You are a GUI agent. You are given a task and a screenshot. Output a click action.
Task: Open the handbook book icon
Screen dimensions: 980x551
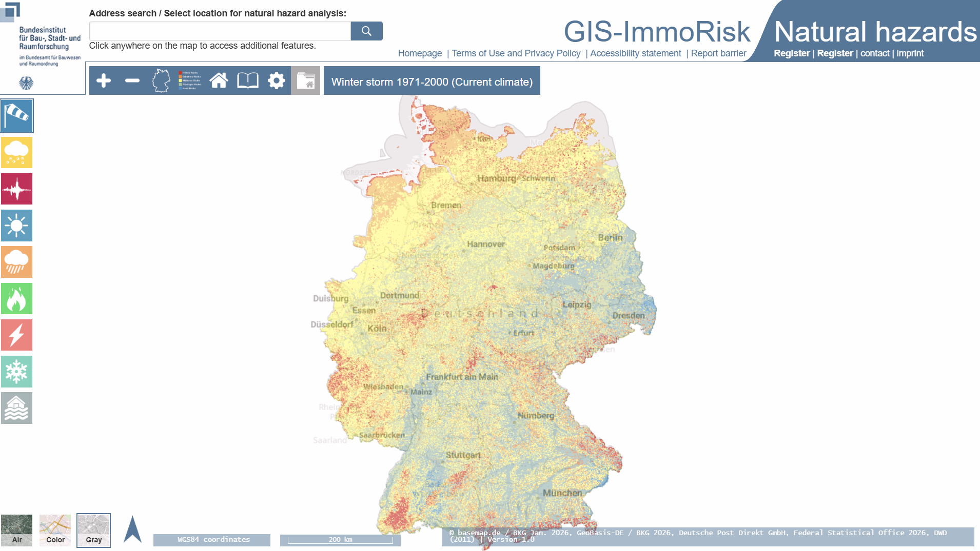247,80
